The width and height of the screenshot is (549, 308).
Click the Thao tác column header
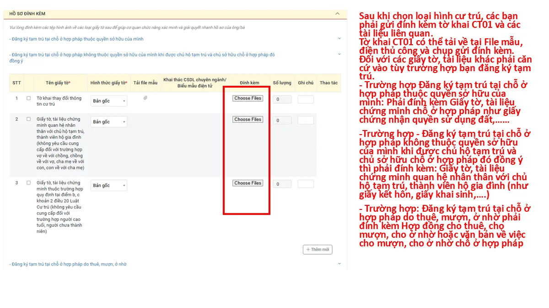[328, 83]
